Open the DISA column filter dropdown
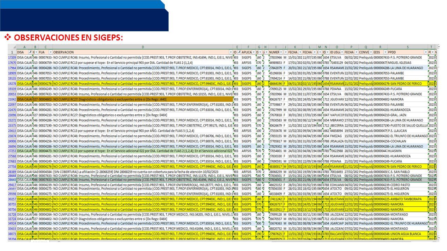This screenshot has height=251, width=447. click(x=30, y=52)
